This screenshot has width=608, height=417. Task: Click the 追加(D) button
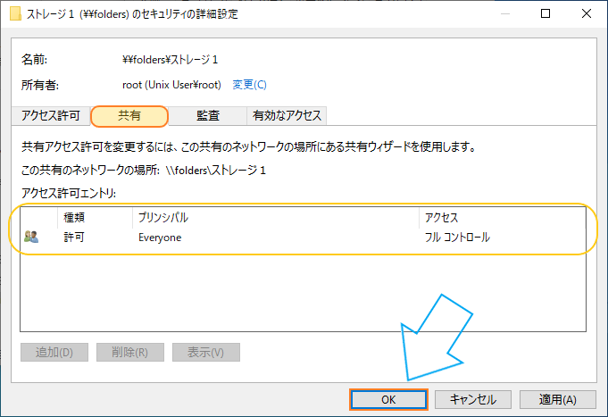(54, 352)
